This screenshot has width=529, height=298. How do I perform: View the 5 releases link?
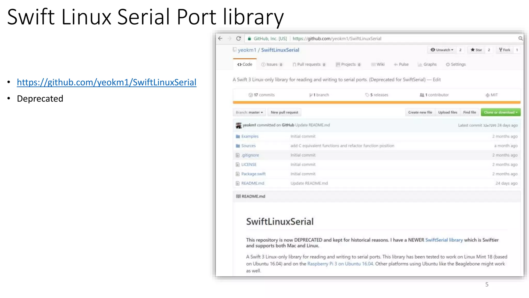coord(377,95)
